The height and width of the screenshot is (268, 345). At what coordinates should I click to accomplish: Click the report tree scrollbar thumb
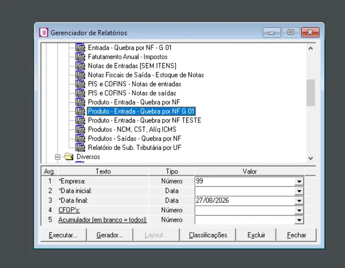point(310,93)
